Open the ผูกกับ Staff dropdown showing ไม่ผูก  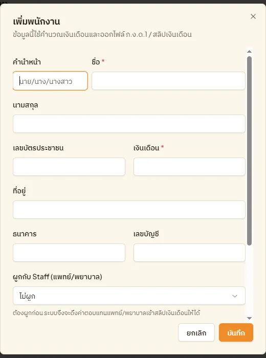click(129, 296)
